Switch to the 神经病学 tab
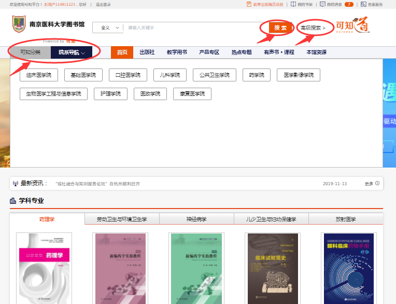This screenshot has height=304, width=396. (196, 219)
